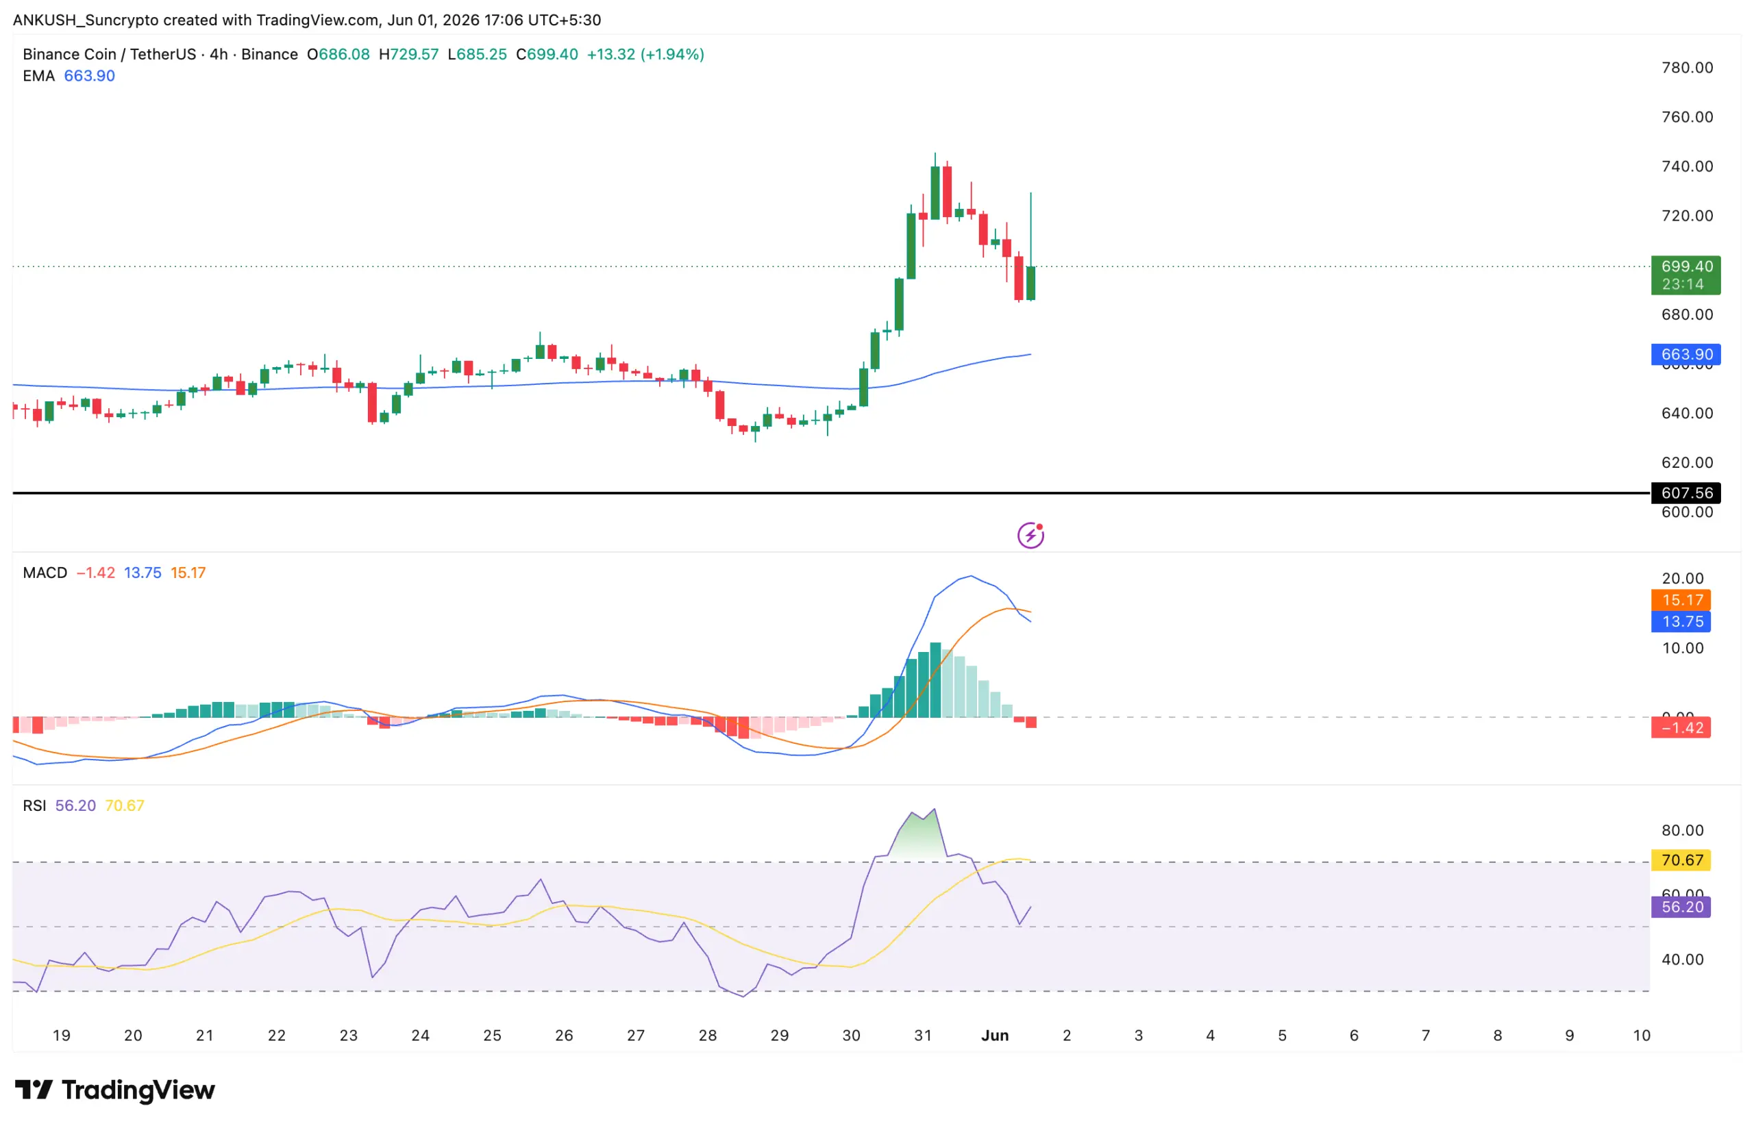
Task: Click the 80.00 RSI scale label
Action: tap(1683, 831)
